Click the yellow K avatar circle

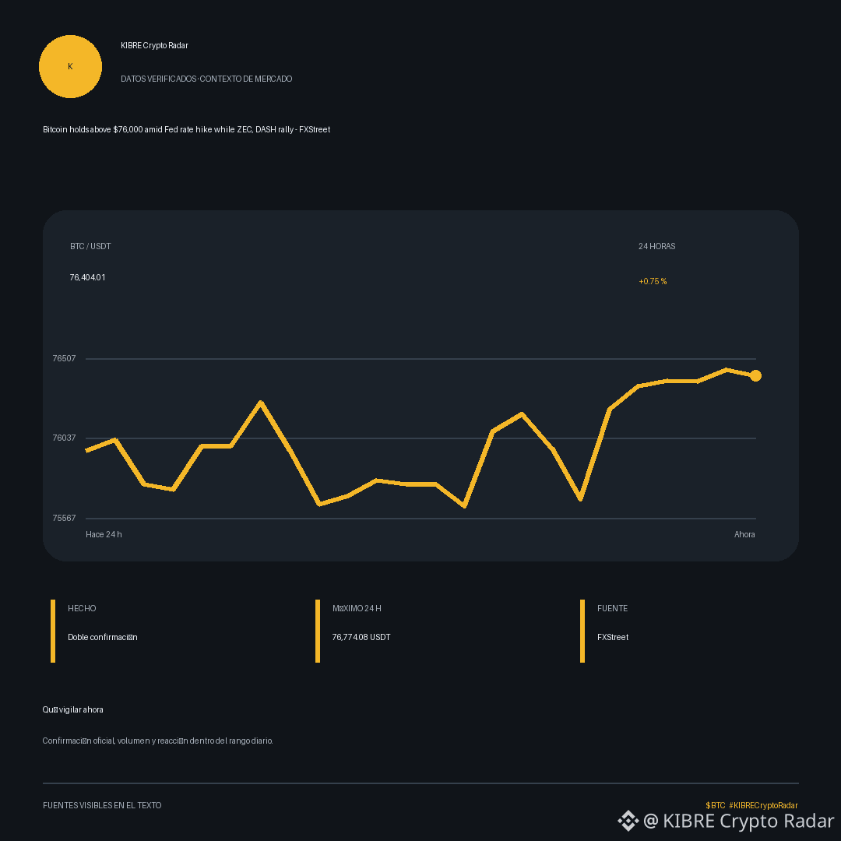click(x=70, y=66)
